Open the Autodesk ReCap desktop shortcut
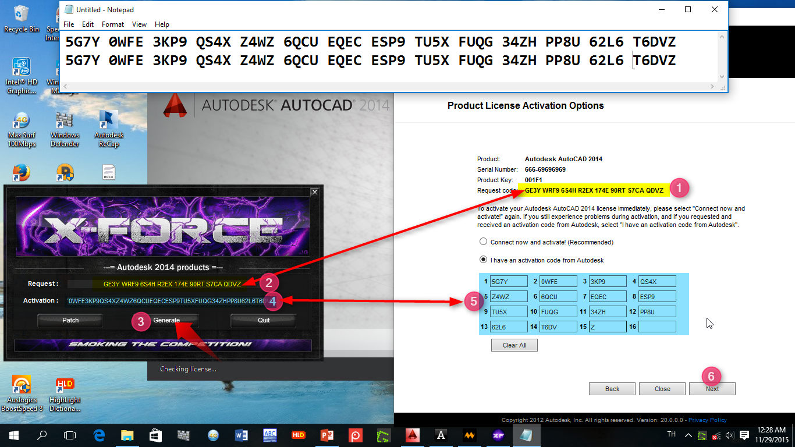The width and height of the screenshot is (795, 447). click(x=108, y=129)
